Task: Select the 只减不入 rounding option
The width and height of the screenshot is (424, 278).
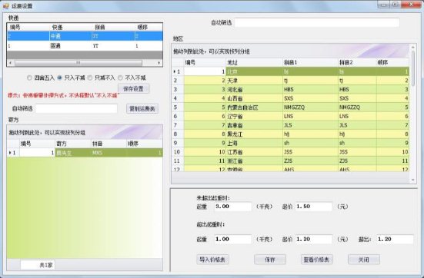Action: tap(90, 78)
